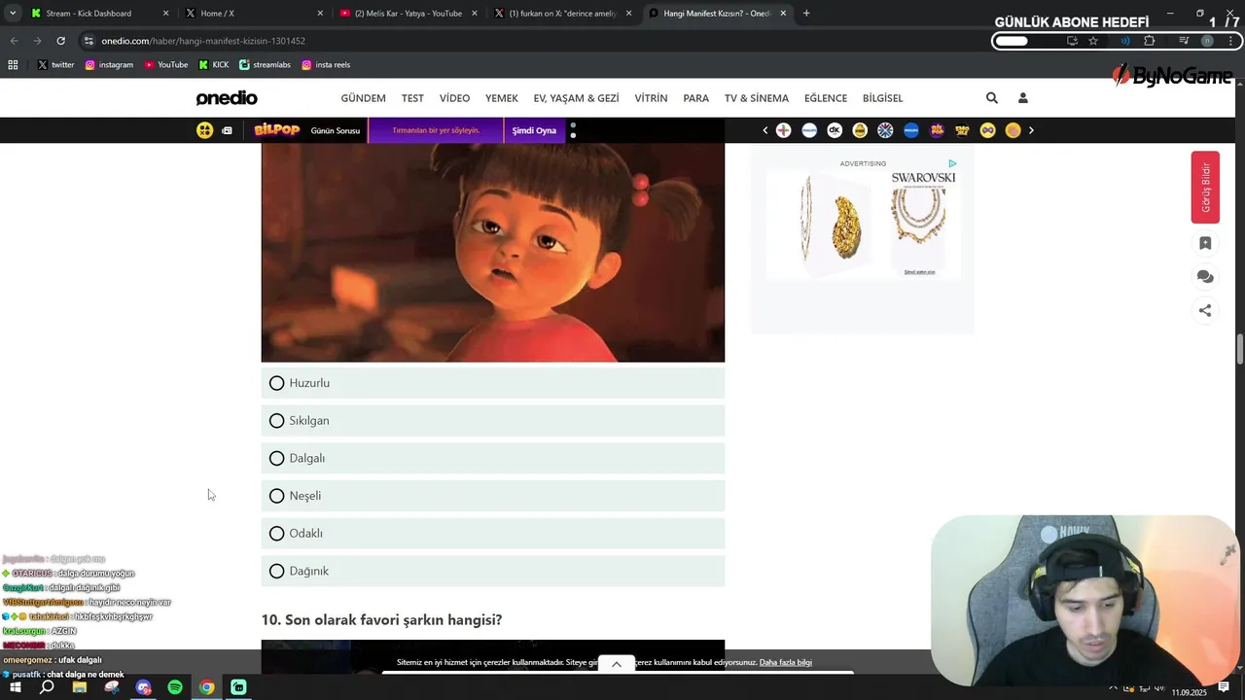Open the insta reels bookmark

pos(326,65)
